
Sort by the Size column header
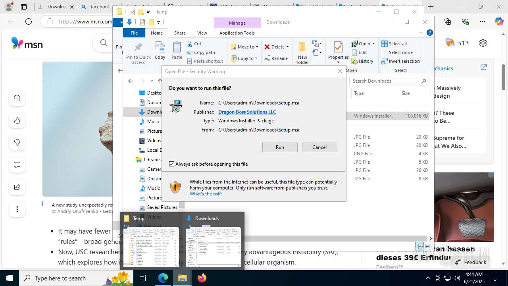click(414, 93)
